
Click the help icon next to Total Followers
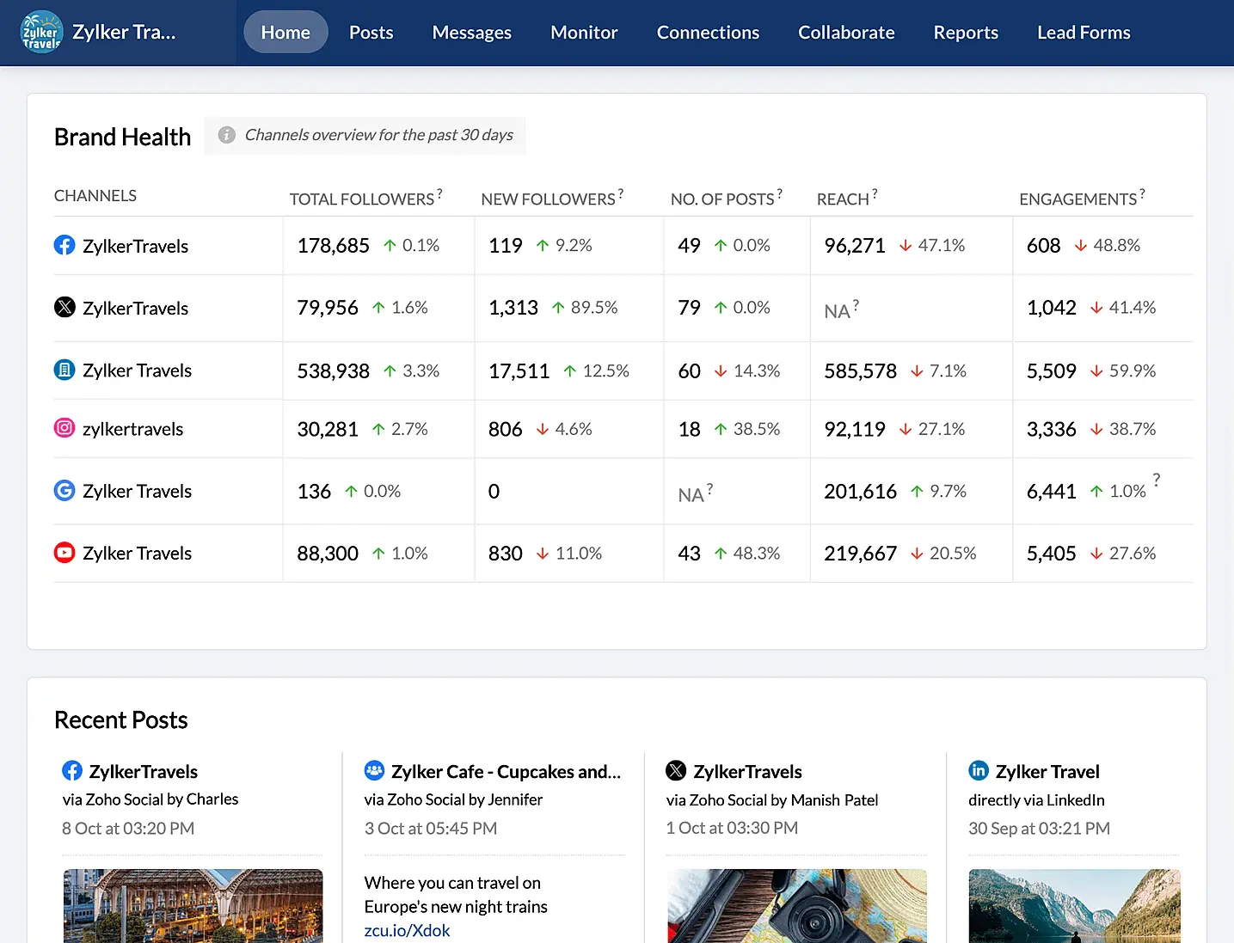pos(439,193)
